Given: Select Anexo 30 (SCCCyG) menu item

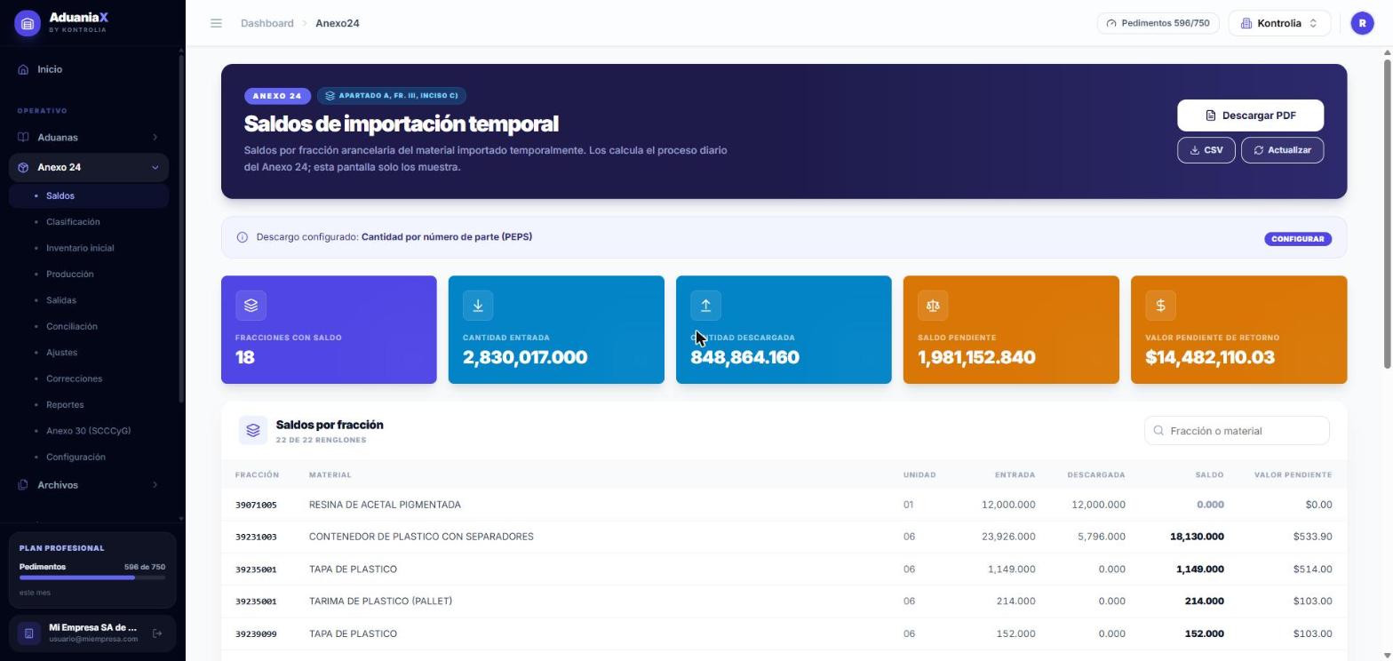Looking at the screenshot, I should [x=88, y=431].
